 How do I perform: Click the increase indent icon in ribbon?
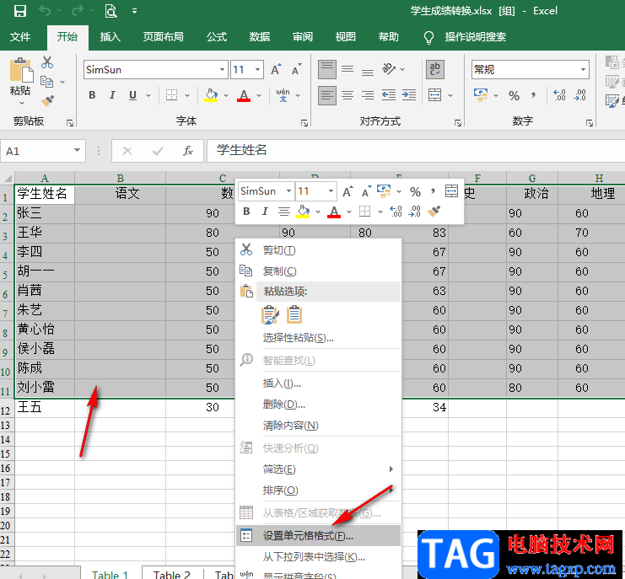(409, 95)
